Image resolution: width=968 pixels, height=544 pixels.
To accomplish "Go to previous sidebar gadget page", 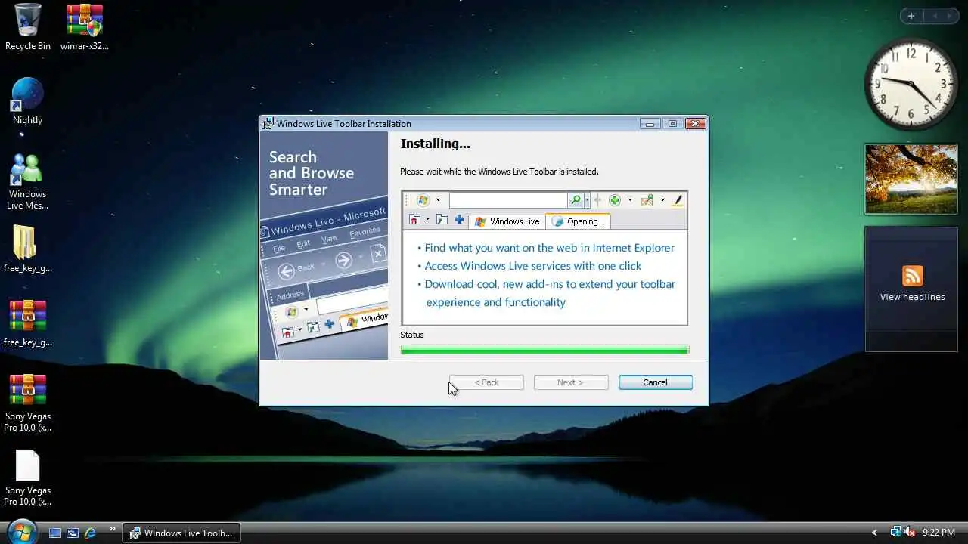I will click(934, 16).
